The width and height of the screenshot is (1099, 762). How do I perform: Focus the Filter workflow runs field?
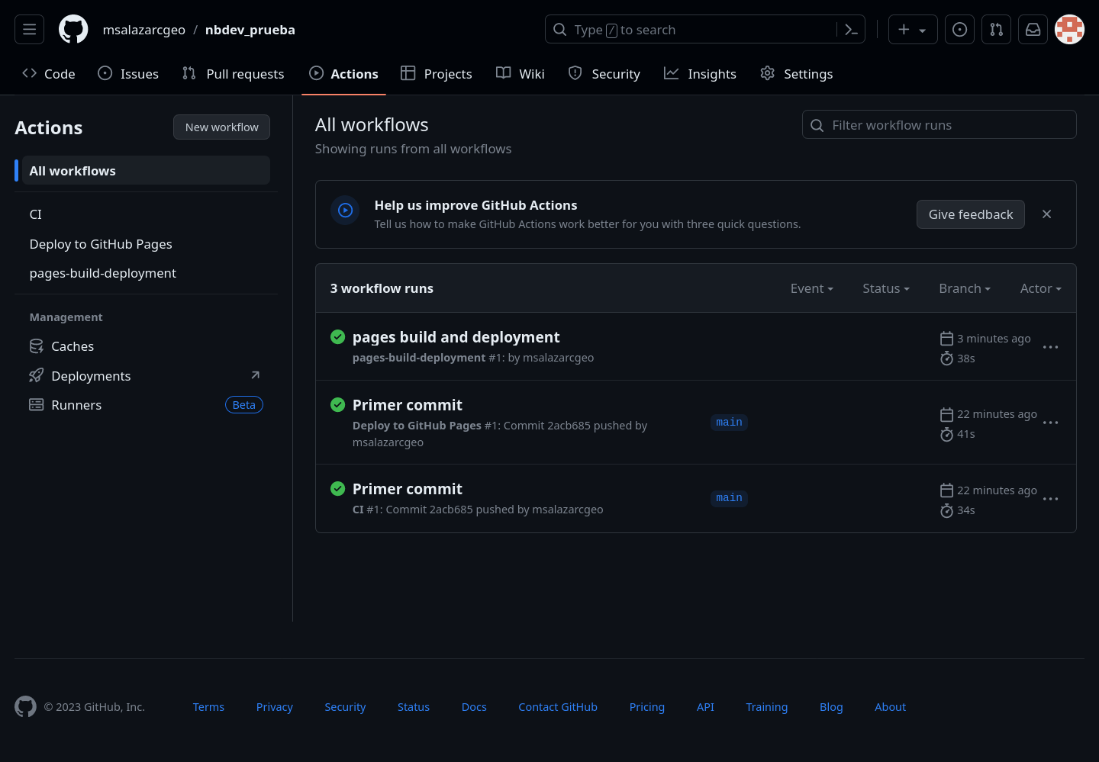(x=946, y=125)
